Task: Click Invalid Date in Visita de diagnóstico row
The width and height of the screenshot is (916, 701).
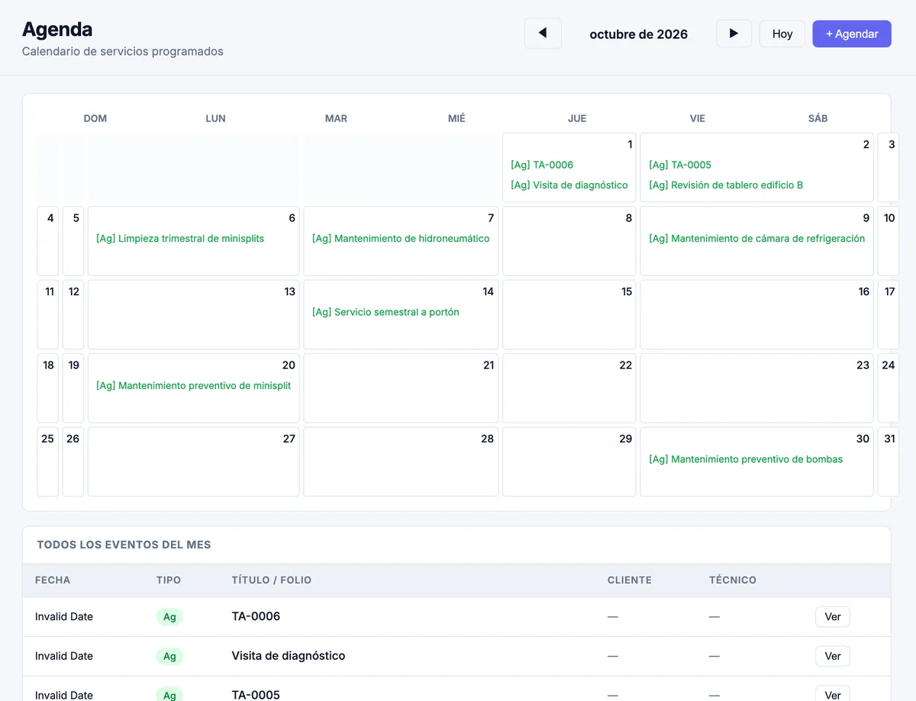Action: point(64,656)
